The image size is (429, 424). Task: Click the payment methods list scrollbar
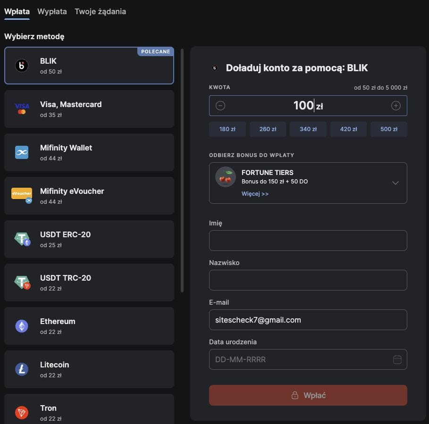tap(182, 170)
